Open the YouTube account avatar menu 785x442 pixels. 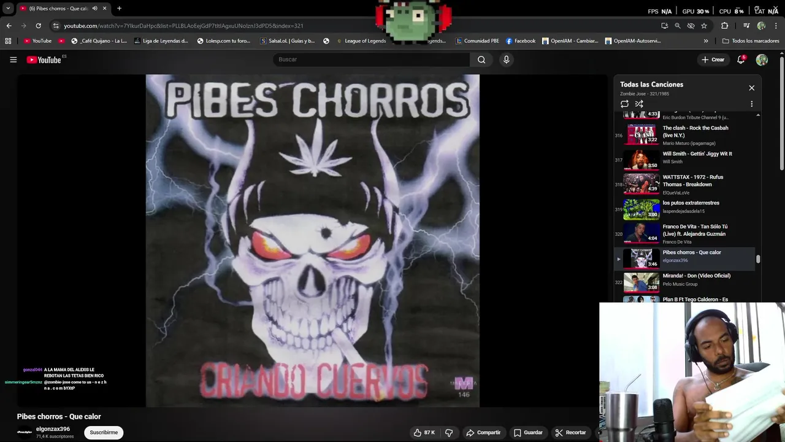coord(762,60)
